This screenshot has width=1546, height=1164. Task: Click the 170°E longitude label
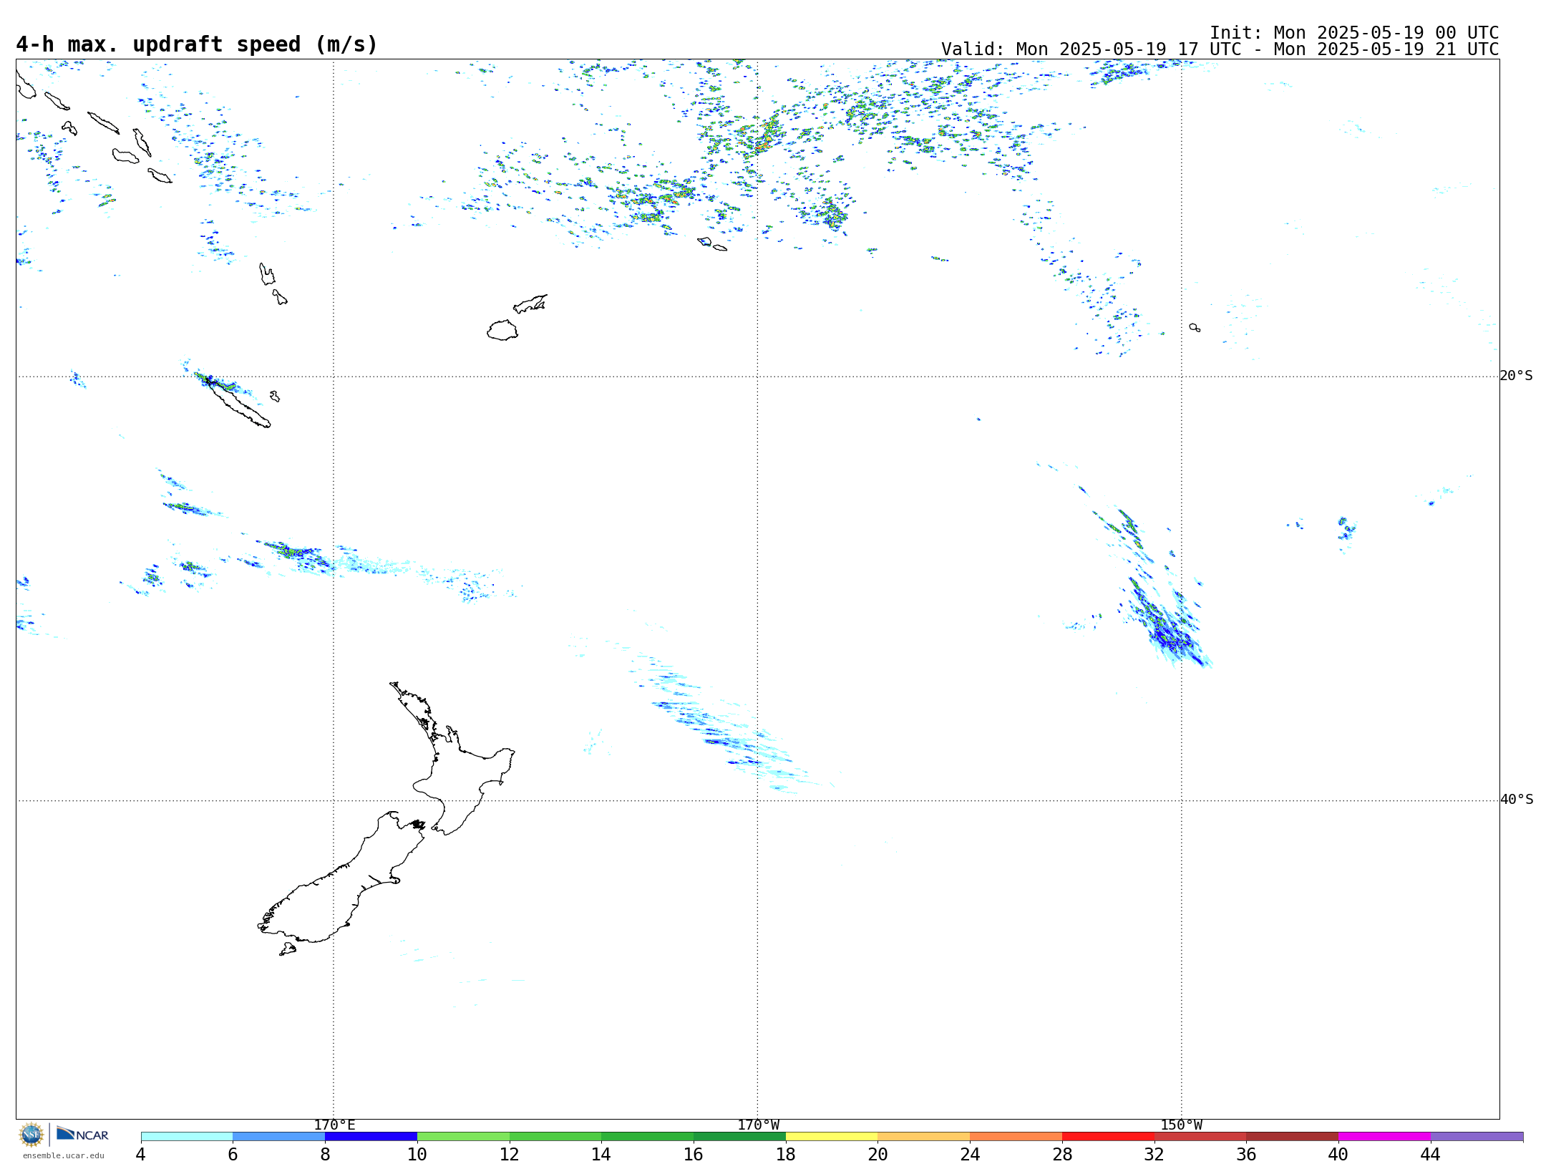point(334,1125)
